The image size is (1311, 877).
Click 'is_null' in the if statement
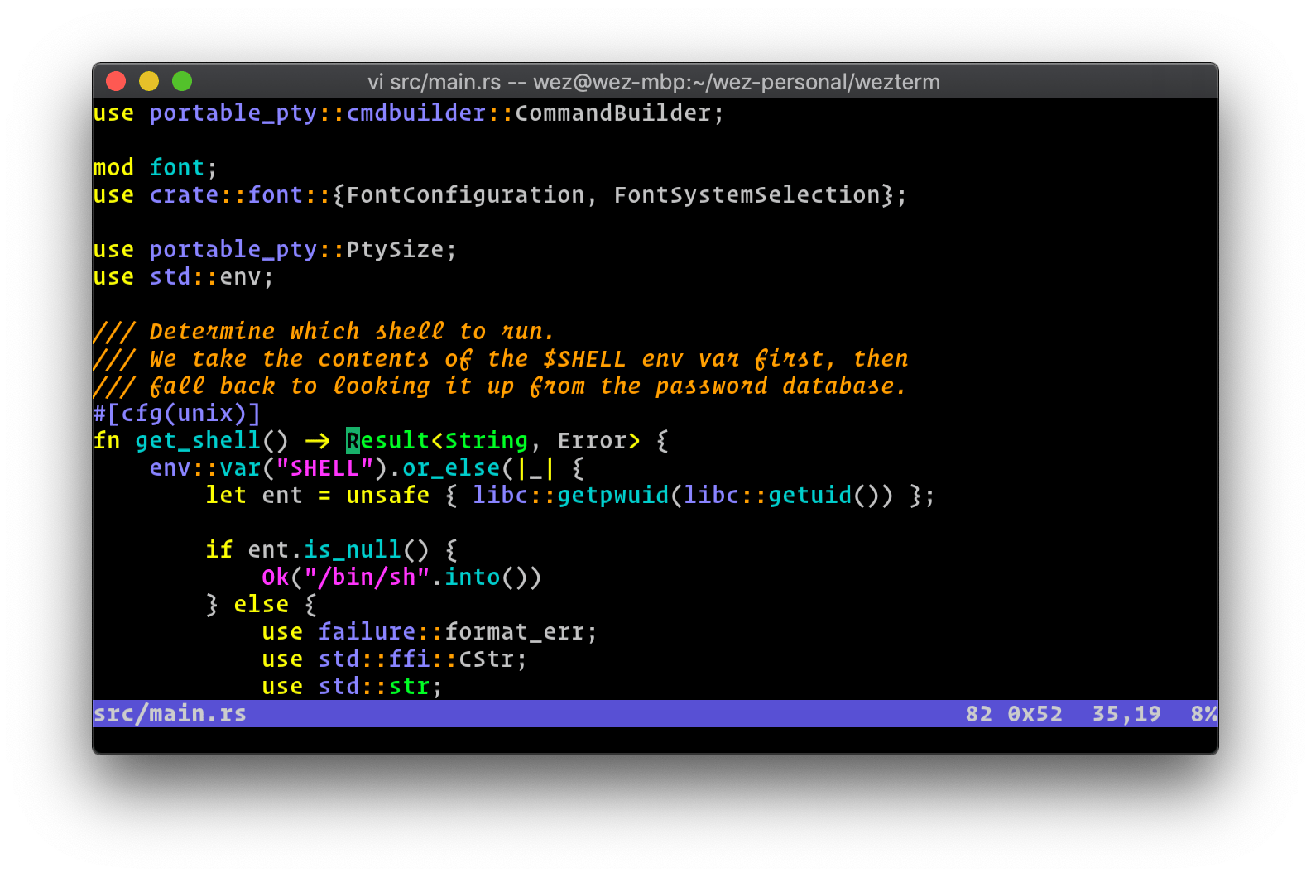[x=353, y=549]
